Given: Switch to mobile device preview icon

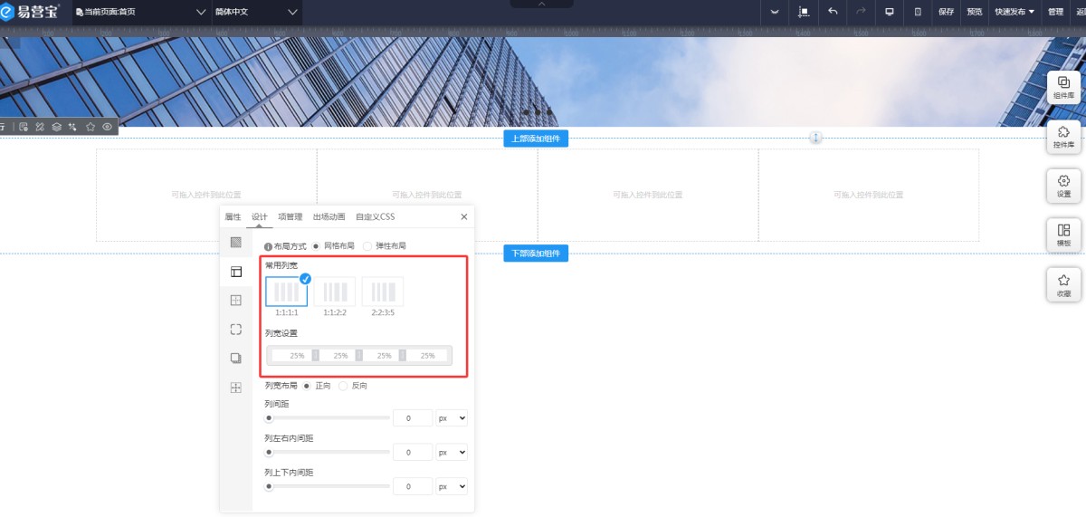Looking at the screenshot, I should point(918,12).
